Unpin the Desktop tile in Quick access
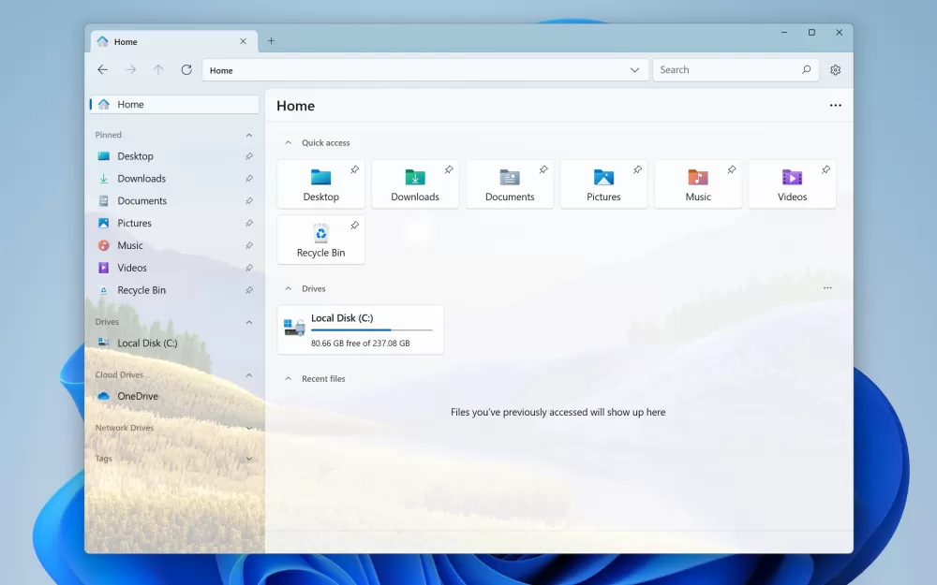 (x=354, y=169)
